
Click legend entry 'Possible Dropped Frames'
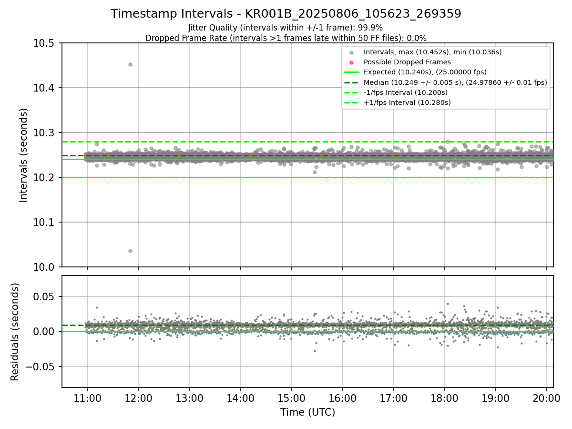click(407, 62)
